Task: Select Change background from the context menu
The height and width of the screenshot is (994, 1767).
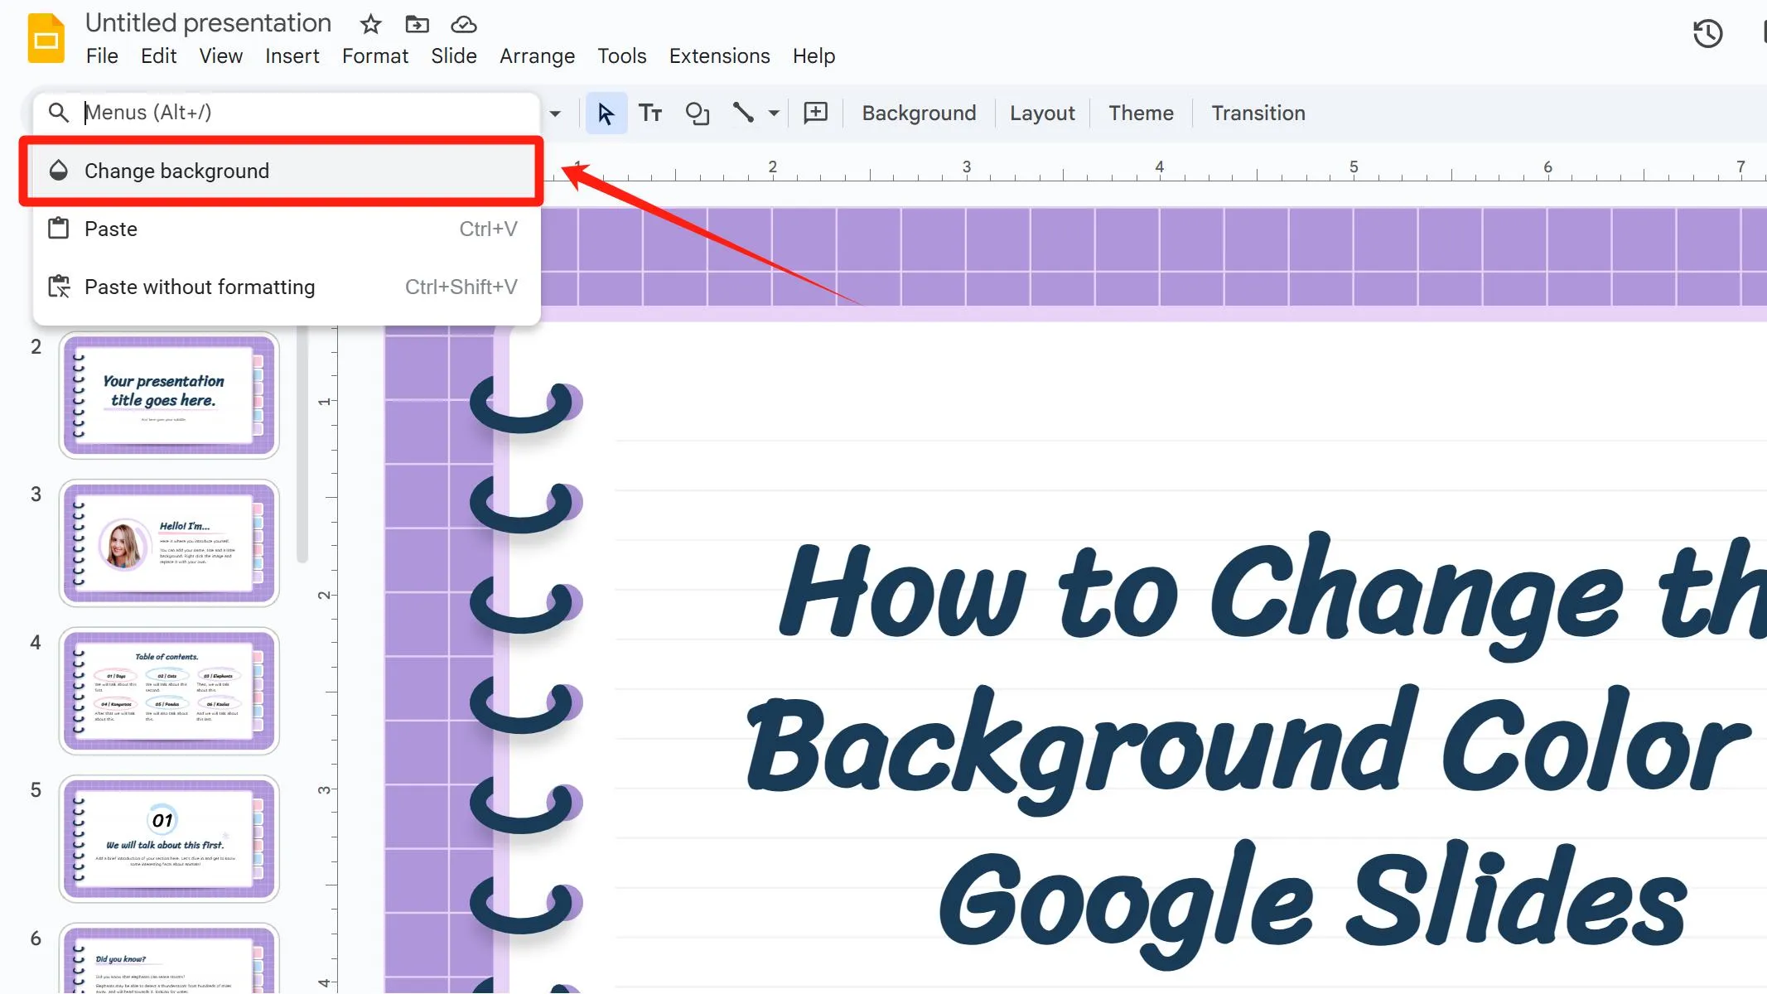Action: (x=176, y=171)
